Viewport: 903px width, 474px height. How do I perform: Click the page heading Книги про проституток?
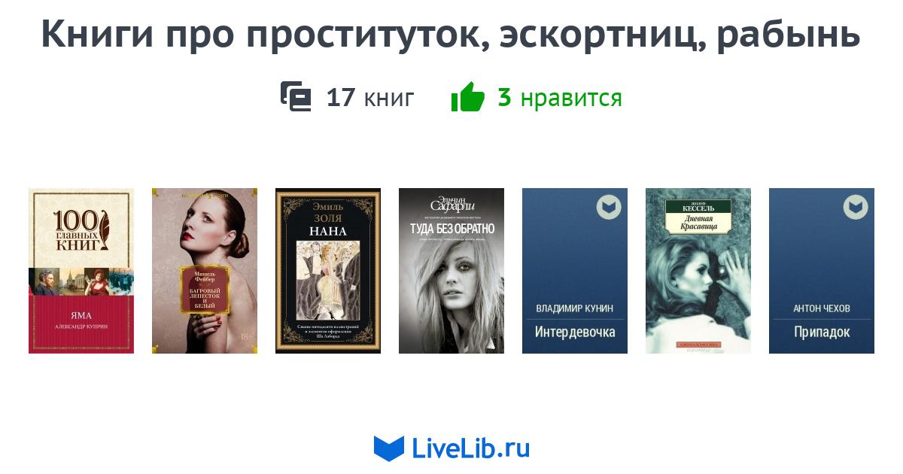[451, 35]
